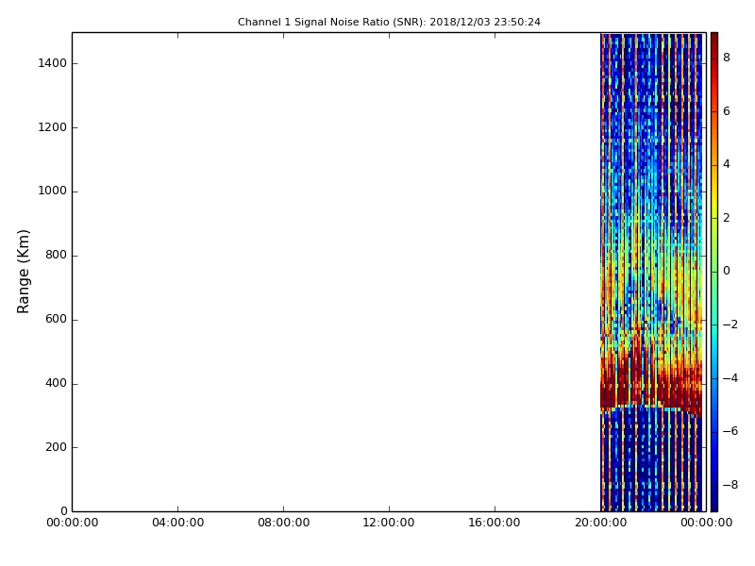This screenshot has height=566, width=755.
Task: Click the colorbar value −4 label
Action: click(x=730, y=378)
